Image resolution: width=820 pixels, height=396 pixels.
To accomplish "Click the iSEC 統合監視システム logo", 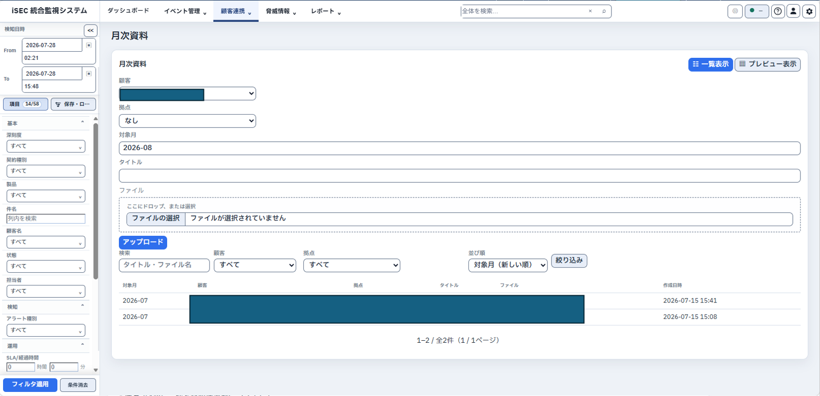I will 49,11.
